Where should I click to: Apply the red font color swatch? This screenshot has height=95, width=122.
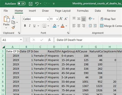point(63,26)
